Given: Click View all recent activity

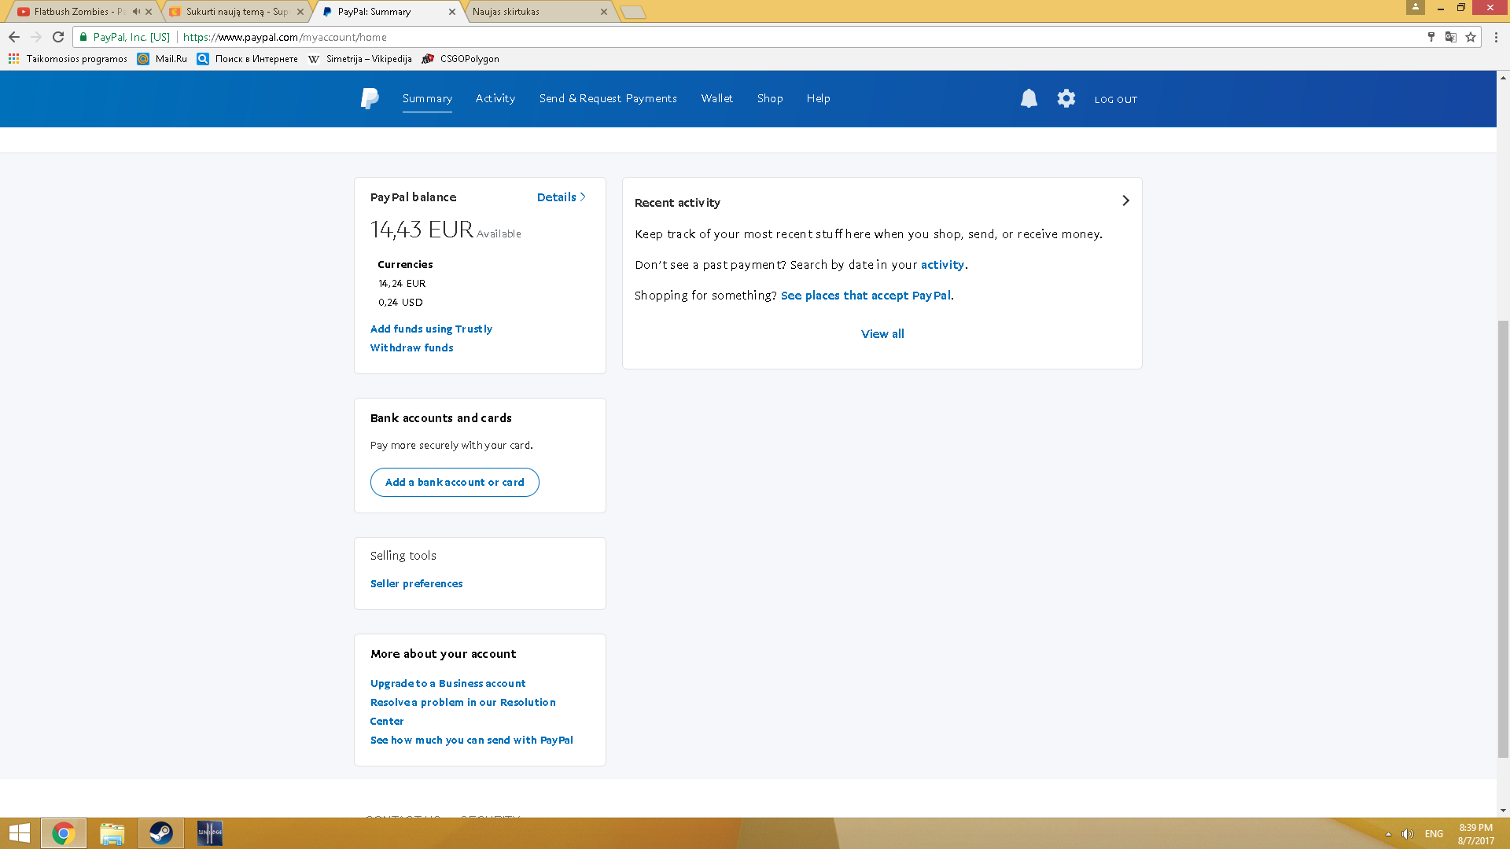Looking at the screenshot, I should (882, 334).
